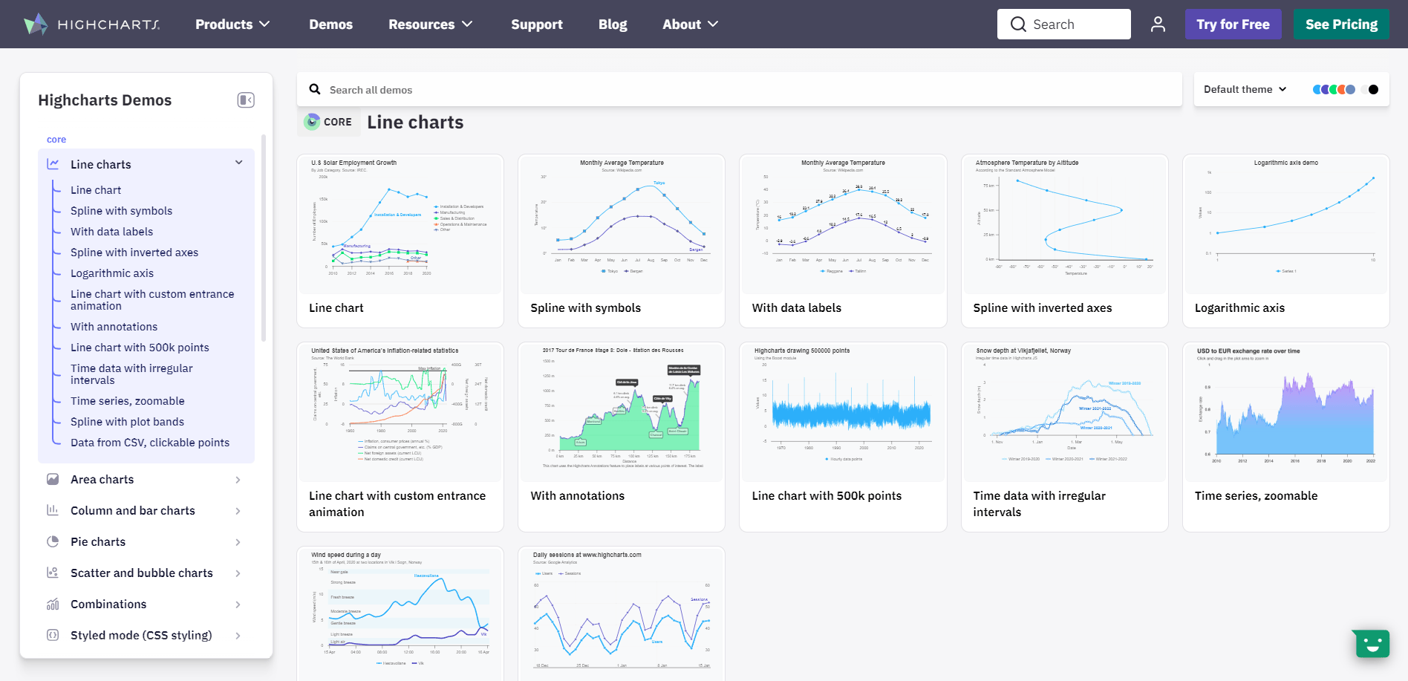Viewport: 1408px width, 681px height.
Task: Click the sidebar scrollbar
Action: click(x=264, y=238)
